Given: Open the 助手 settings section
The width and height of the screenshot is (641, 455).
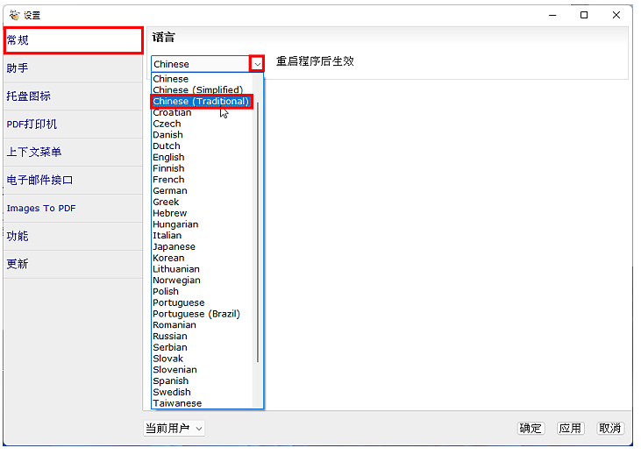Looking at the screenshot, I should point(73,68).
